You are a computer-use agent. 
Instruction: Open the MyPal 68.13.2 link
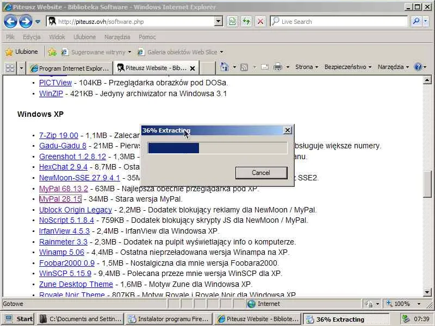(x=64, y=189)
